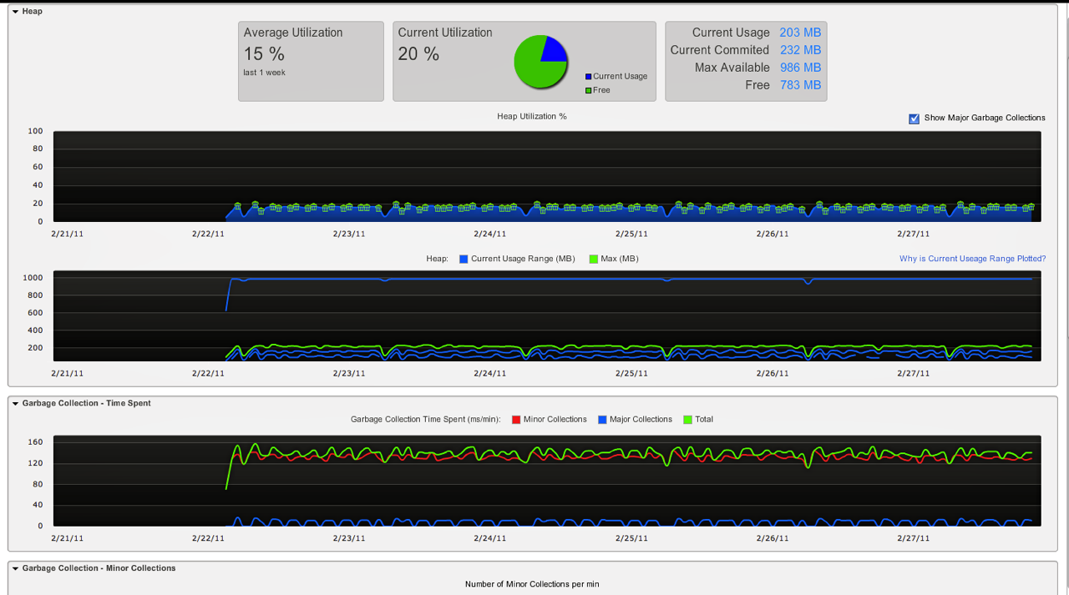Click the blue Current Usage legend square
The image size is (1069, 595).
coord(589,76)
